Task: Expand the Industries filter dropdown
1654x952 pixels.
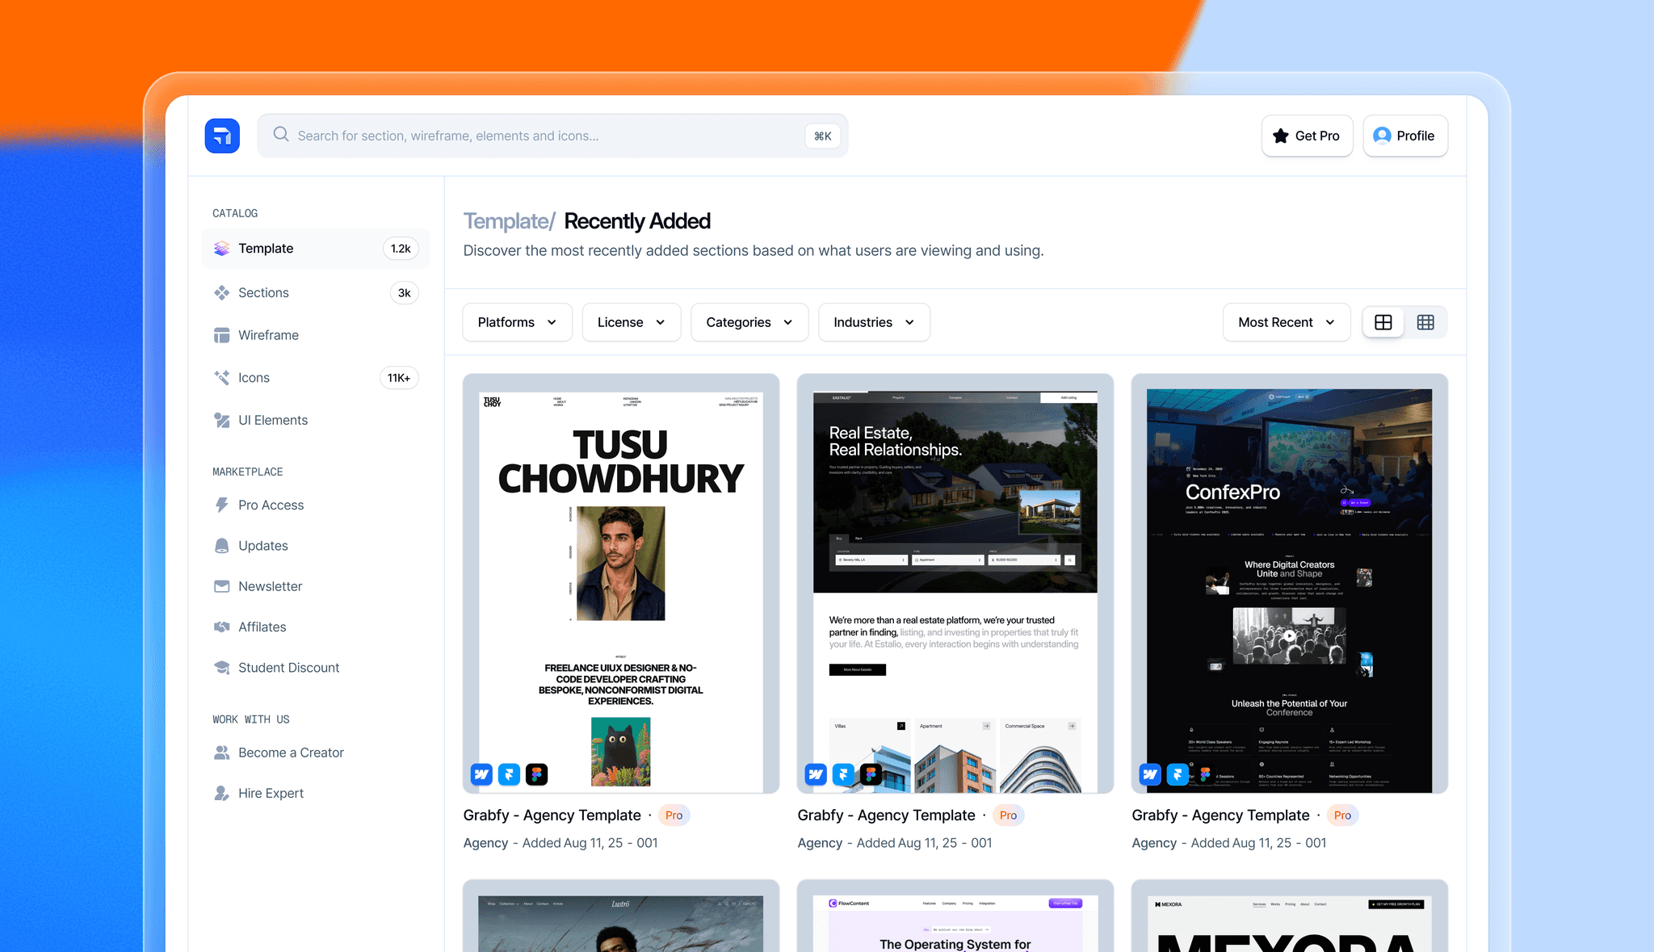Action: click(874, 322)
